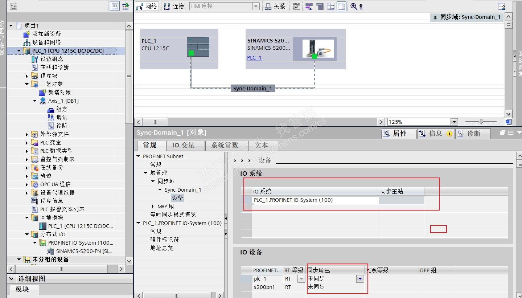Screen dimensions: 522x298
Task: Open the HMI 连接 connection type dropdown
Action: [x=256, y=6]
